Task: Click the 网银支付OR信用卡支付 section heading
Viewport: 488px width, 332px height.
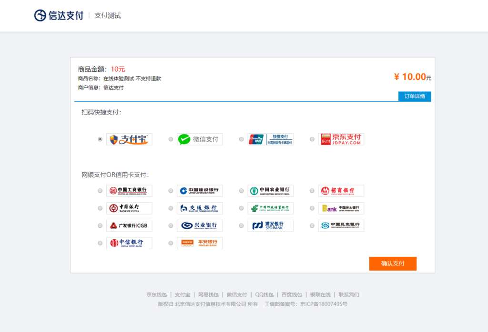Action: click(x=115, y=175)
